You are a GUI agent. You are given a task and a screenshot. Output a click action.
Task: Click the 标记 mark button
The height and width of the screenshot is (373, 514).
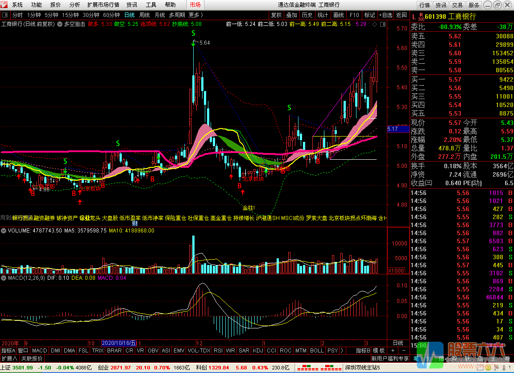click(x=370, y=15)
